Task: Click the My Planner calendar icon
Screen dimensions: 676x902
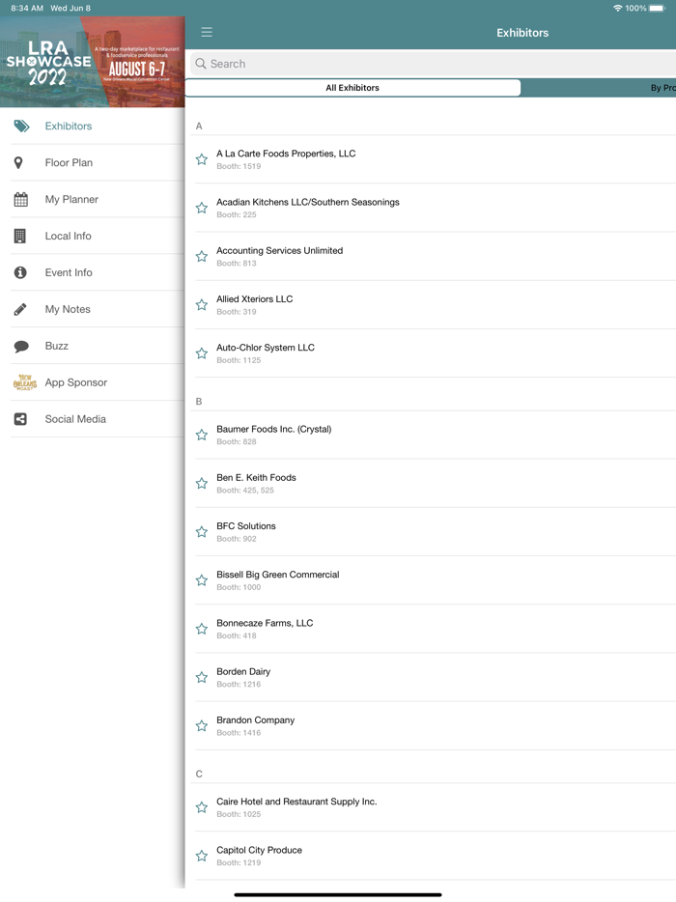Action: point(20,200)
